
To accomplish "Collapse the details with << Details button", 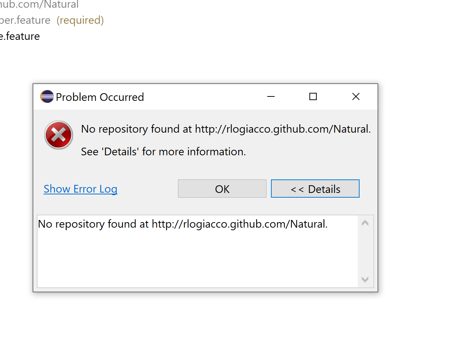I will 315,189.
